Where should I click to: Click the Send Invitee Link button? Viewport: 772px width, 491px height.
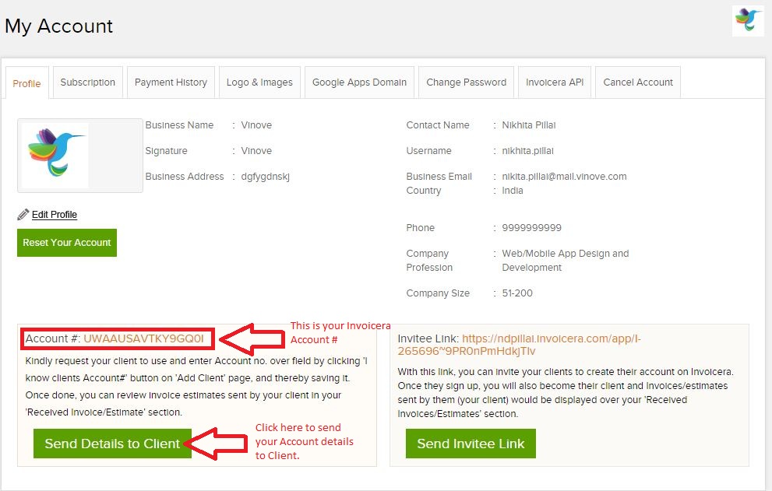(471, 444)
